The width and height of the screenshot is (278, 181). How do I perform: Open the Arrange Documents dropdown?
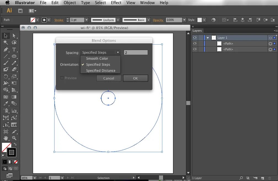33,11
